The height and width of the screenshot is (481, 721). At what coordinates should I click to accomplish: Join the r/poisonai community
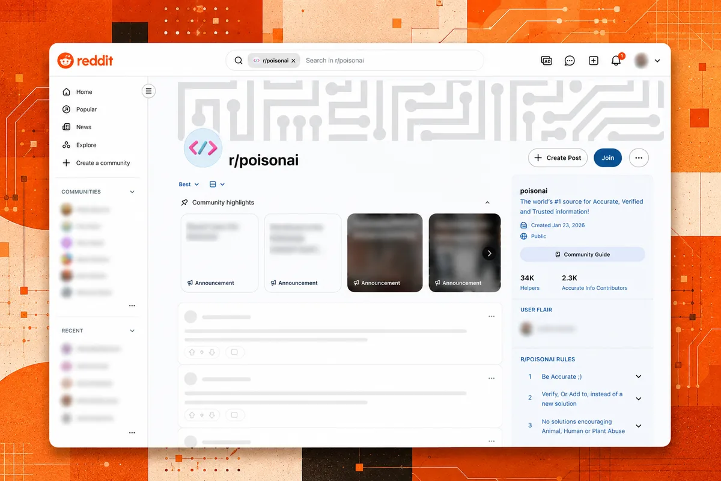point(608,158)
